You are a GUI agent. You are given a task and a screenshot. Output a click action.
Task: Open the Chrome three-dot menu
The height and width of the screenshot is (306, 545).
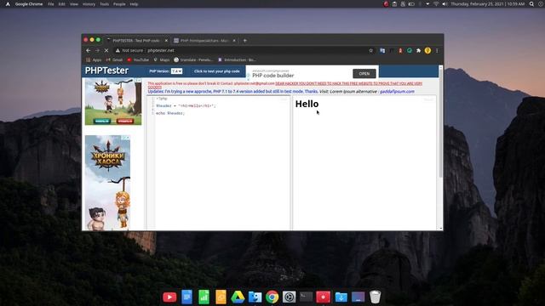(437, 51)
